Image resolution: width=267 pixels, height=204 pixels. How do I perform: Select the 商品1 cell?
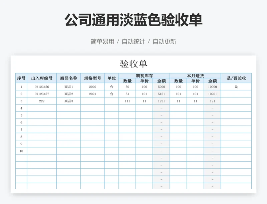pos(69,87)
